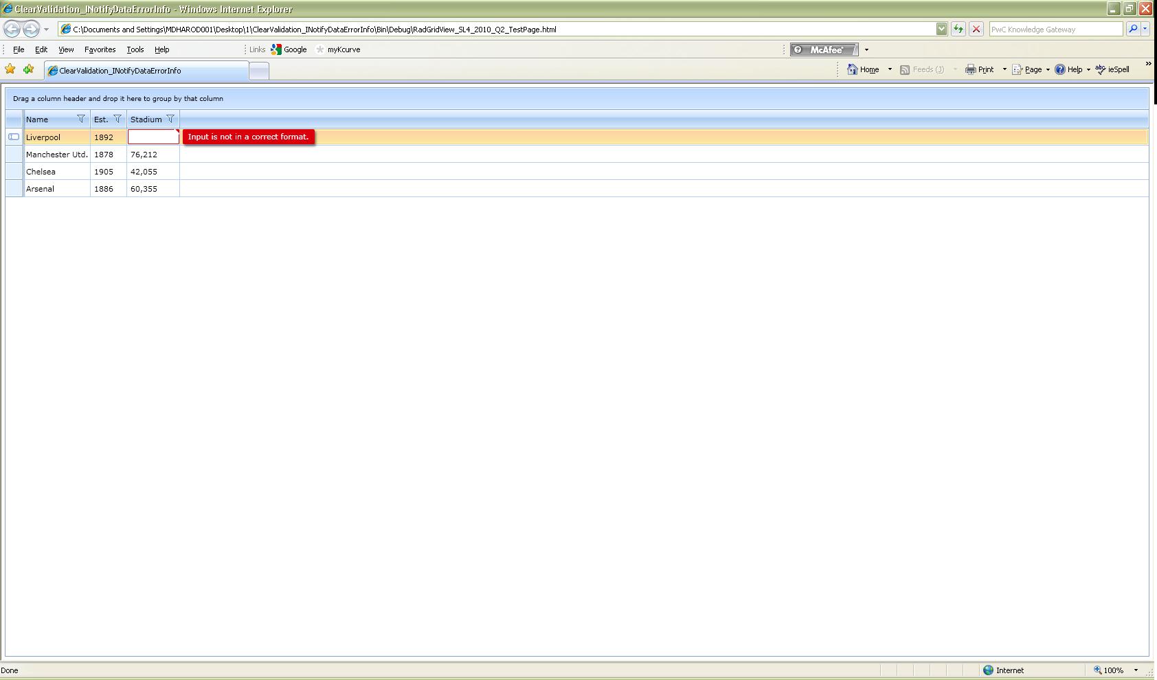Open the filter for the Name column
This screenshot has width=1157, height=680.
(81, 119)
